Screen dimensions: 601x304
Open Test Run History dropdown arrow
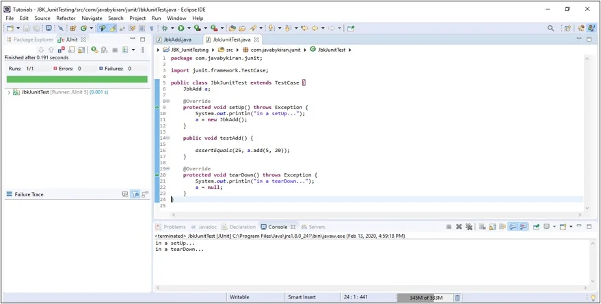[x=133, y=50]
